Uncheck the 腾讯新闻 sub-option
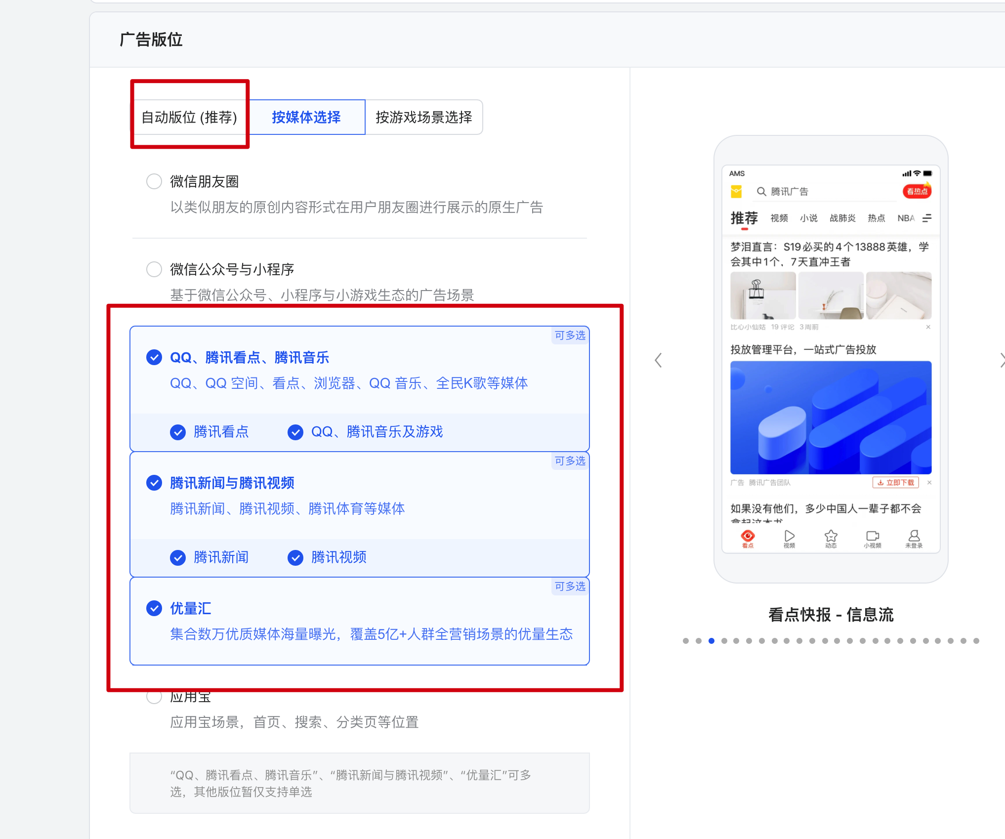The width and height of the screenshot is (1005, 839). [x=178, y=557]
